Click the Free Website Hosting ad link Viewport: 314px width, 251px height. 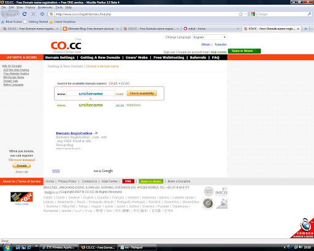click(16, 73)
